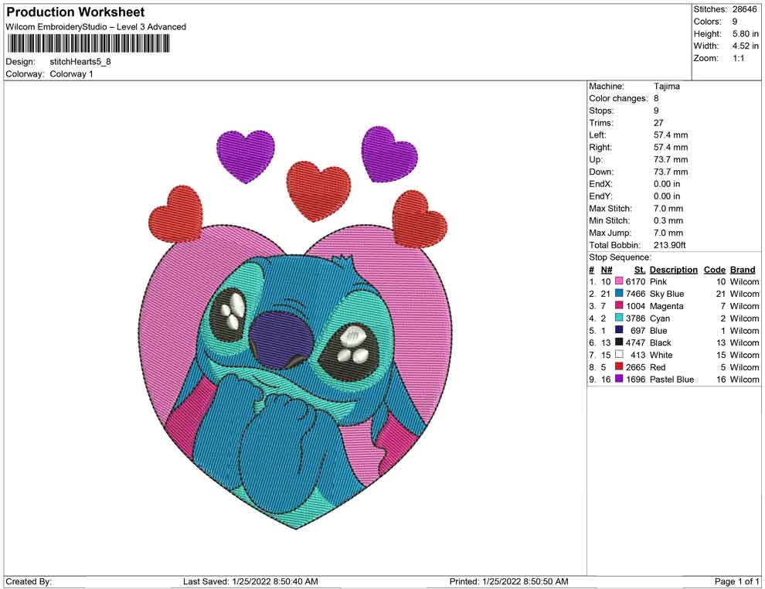Click the Sky Blue color swatch
This screenshot has width=765, height=589.
coord(619,293)
